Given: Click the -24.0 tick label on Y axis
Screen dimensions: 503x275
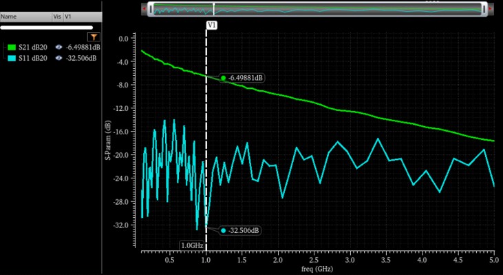Looking at the screenshot, I should (121, 179).
